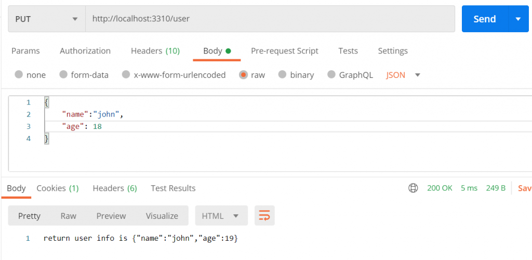Click the wrap lines icon in response toolbar
The image size is (532, 260).
pos(264,215)
